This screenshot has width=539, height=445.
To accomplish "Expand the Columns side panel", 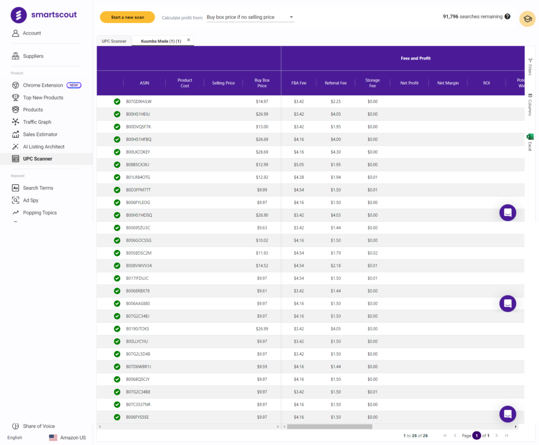I will pos(530,104).
